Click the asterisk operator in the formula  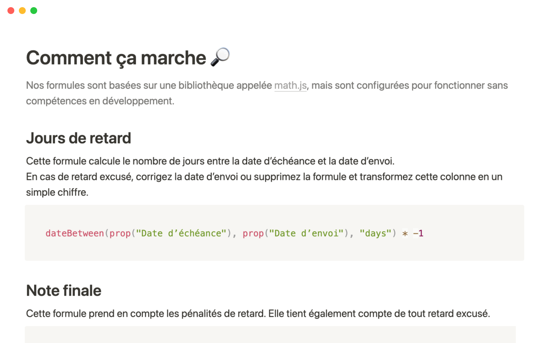pos(405,234)
